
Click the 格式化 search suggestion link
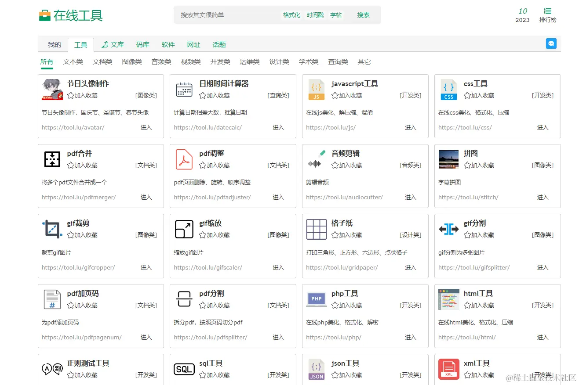[x=292, y=15]
